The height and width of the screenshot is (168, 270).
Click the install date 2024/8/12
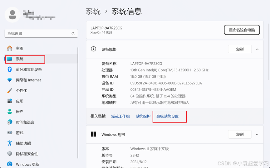pyautogui.click(x=138, y=162)
